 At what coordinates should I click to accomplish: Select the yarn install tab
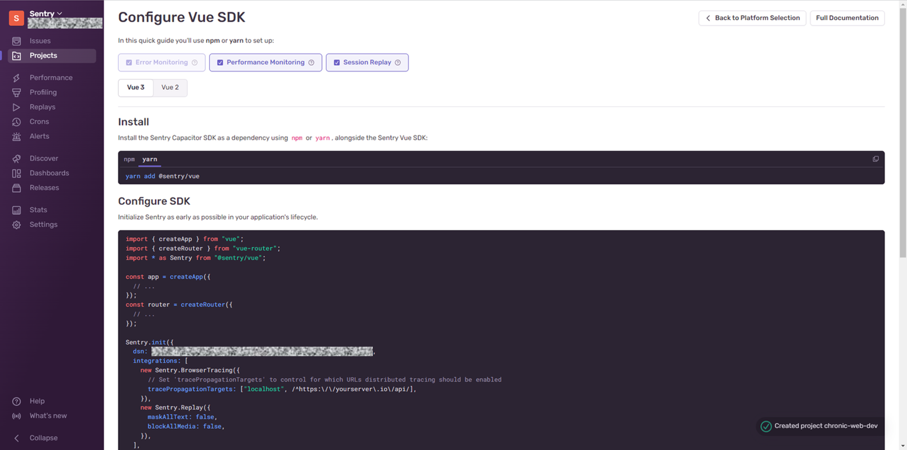point(150,159)
